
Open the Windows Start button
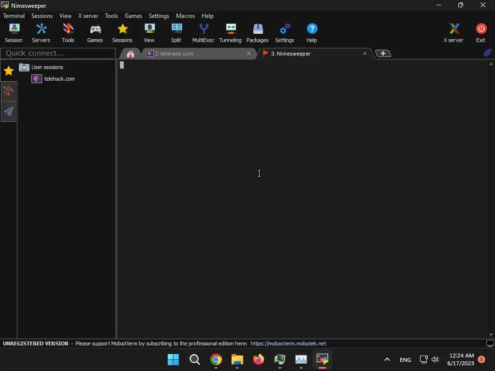[174, 359]
